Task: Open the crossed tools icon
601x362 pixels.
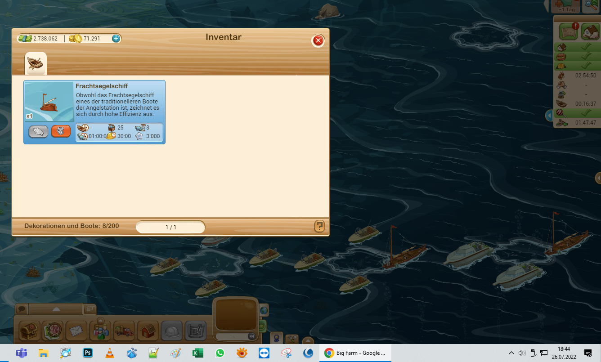Action: click(292, 338)
